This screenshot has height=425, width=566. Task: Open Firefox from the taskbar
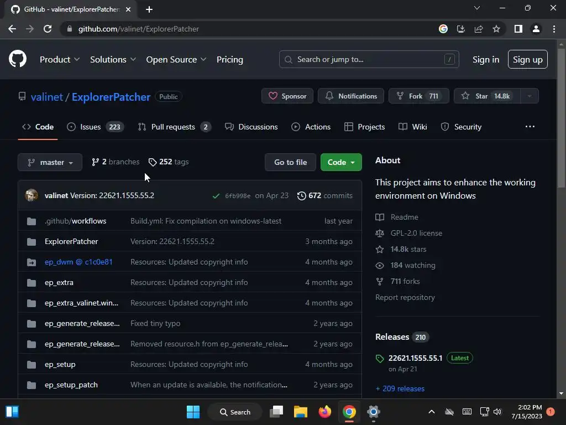click(325, 412)
